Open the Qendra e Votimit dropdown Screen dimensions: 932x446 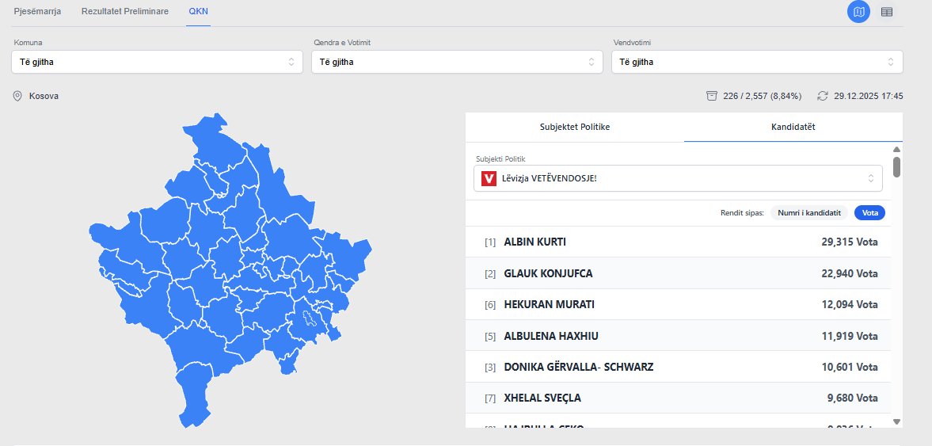457,62
